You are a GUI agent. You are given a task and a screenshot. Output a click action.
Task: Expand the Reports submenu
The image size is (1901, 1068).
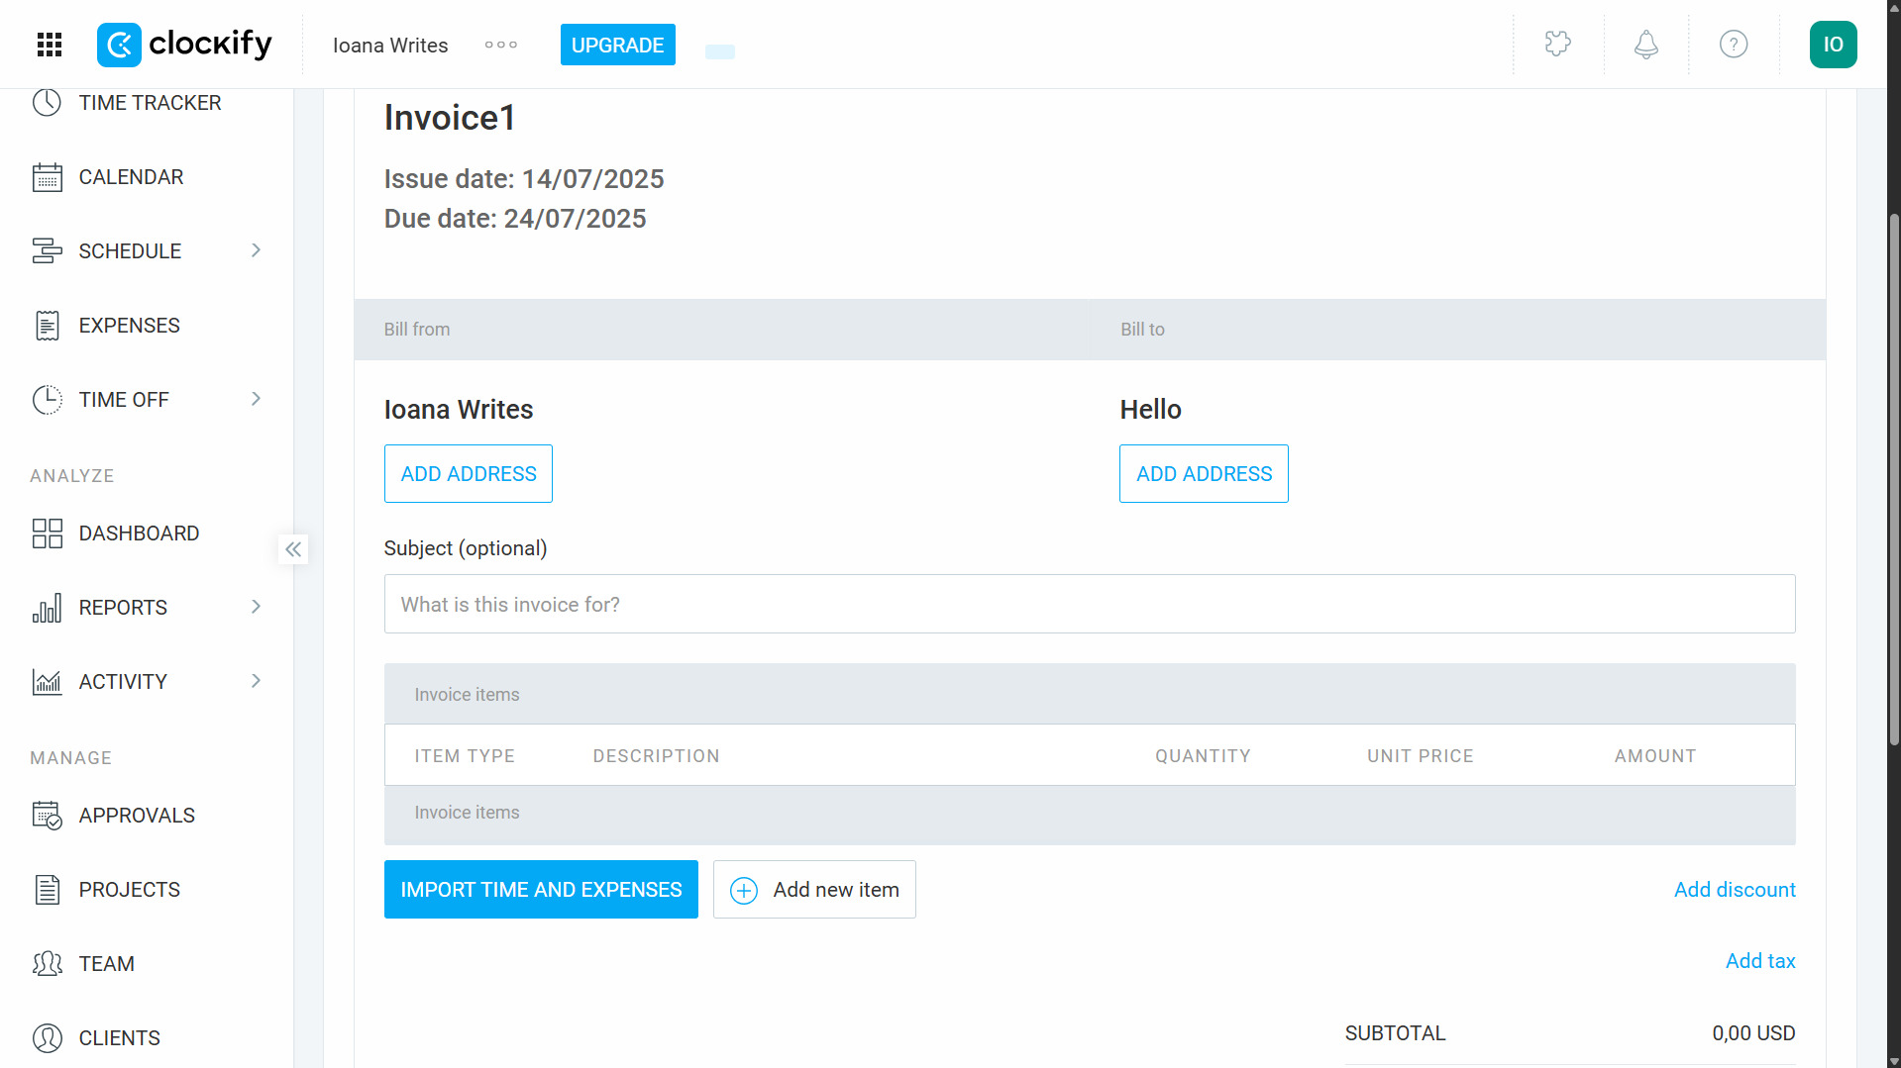coord(257,607)
